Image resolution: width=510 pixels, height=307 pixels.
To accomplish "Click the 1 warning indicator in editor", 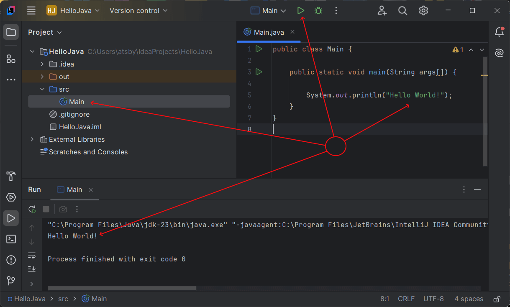I will click(x=458, y=50).
